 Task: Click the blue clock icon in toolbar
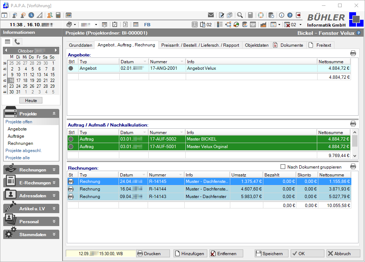tap(31, 15)
